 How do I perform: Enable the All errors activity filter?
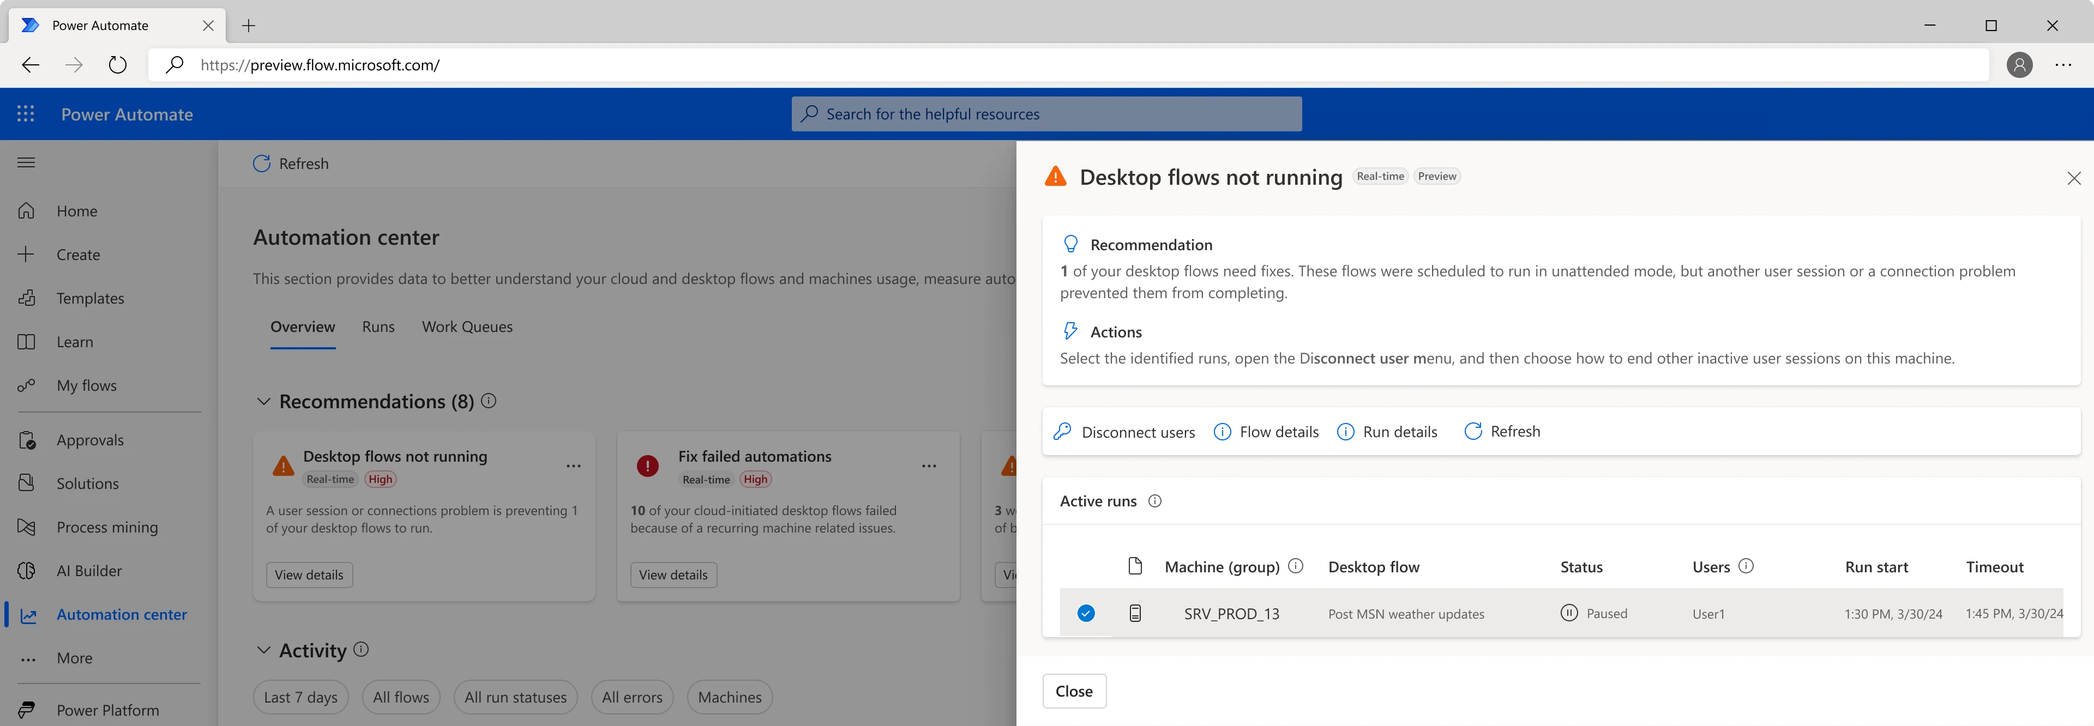631,696
